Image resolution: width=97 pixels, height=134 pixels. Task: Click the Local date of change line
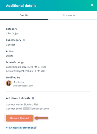coord(26,67)
